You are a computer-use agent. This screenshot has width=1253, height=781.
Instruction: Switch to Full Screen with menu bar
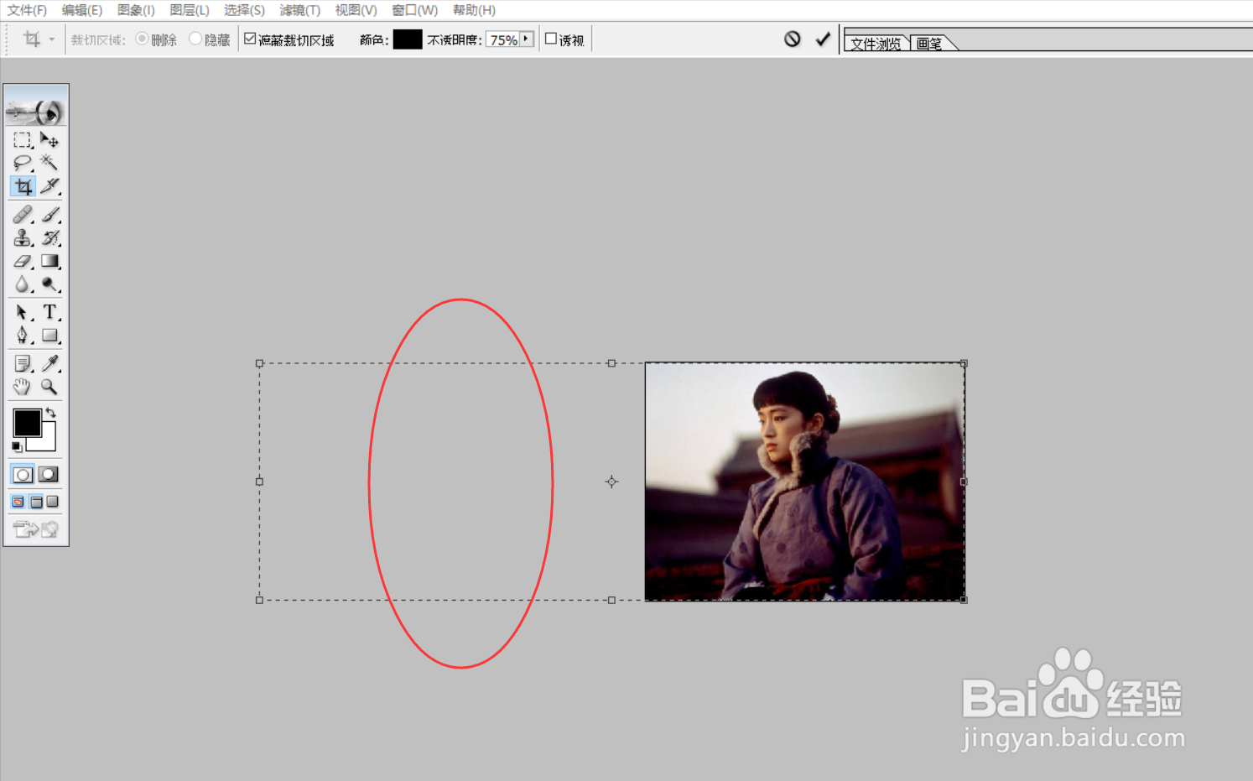(x=36, y=502)
